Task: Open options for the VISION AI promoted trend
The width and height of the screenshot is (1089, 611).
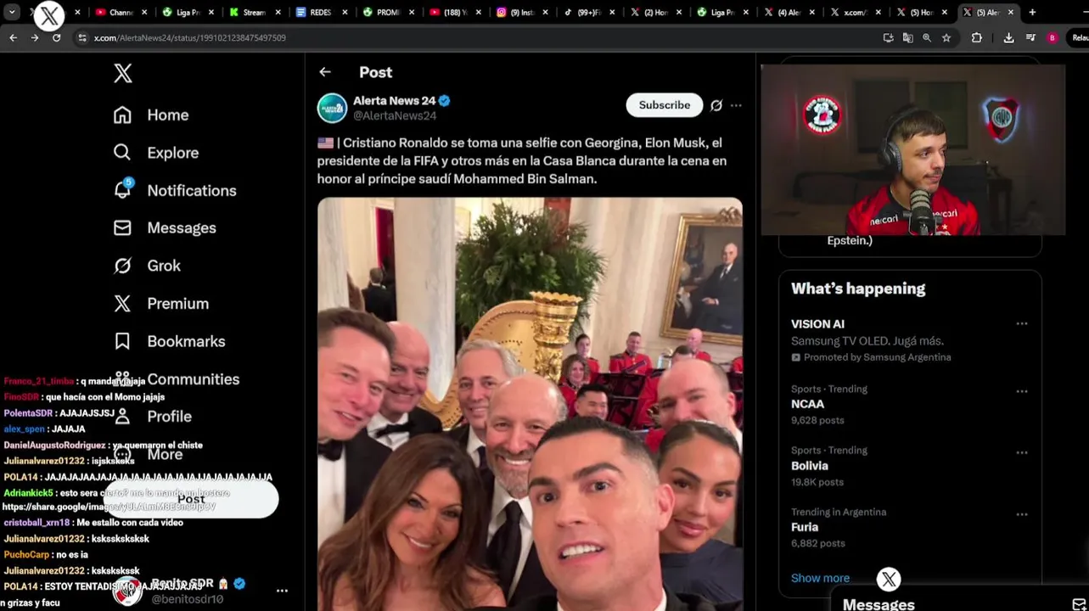Action: click(x=1022, y=323)
